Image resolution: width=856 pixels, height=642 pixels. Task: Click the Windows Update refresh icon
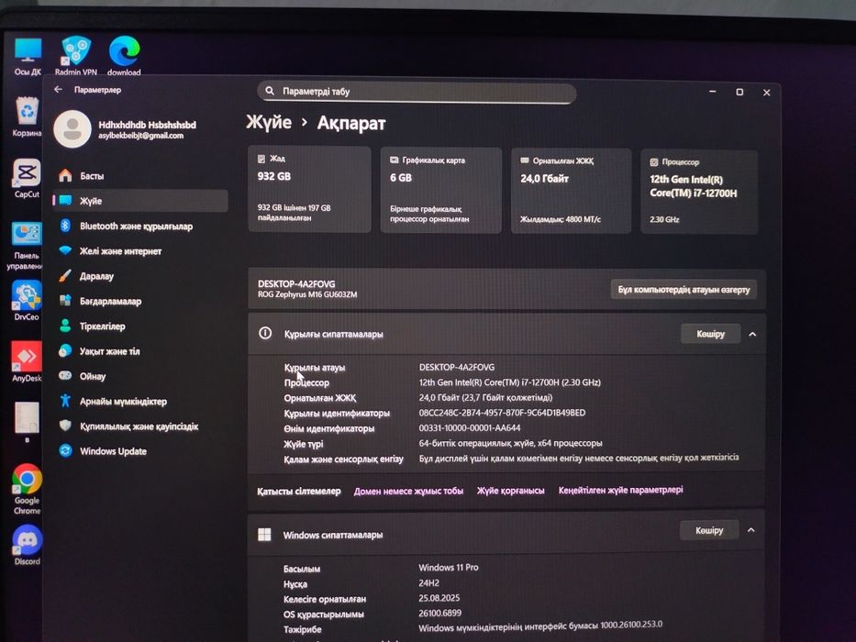coord(65,451)
